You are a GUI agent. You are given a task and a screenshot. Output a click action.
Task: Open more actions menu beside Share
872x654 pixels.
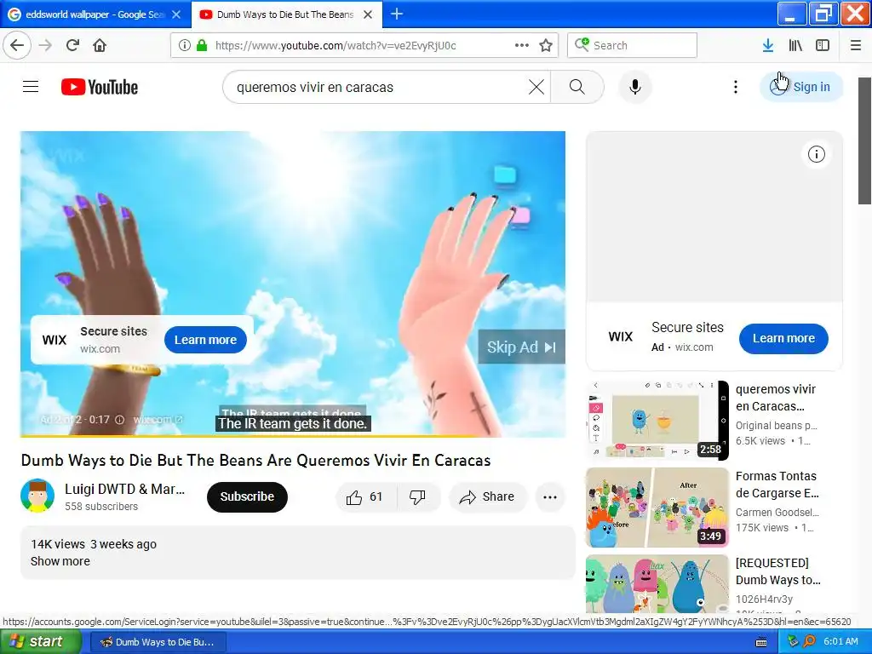(550, 496)
